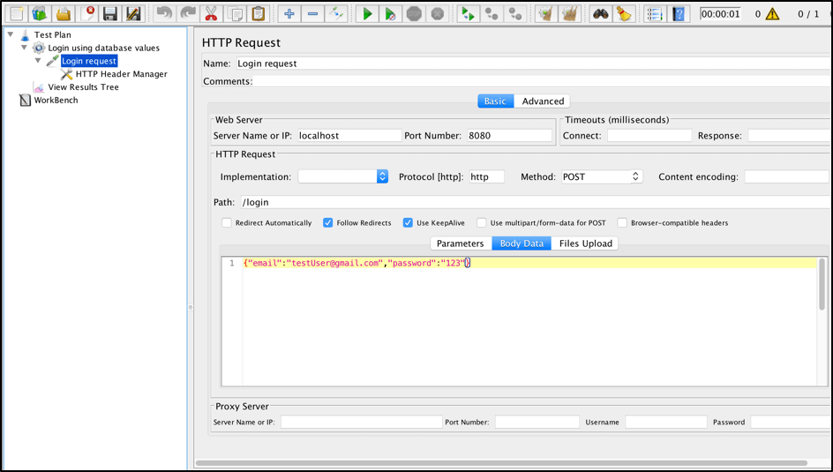The image size is (833, 472).
Task: Check Browser-compatible headers option
Action: click(622, 223)
